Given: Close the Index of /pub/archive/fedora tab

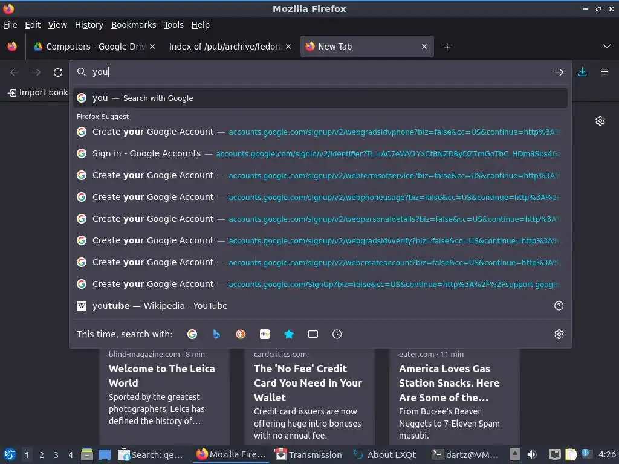Looking at the screenshot, I should (288, 47).
